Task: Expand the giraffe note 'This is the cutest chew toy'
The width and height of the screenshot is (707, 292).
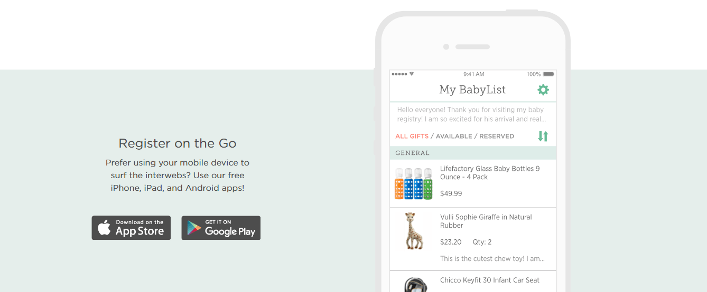Action: pos(492,259)
